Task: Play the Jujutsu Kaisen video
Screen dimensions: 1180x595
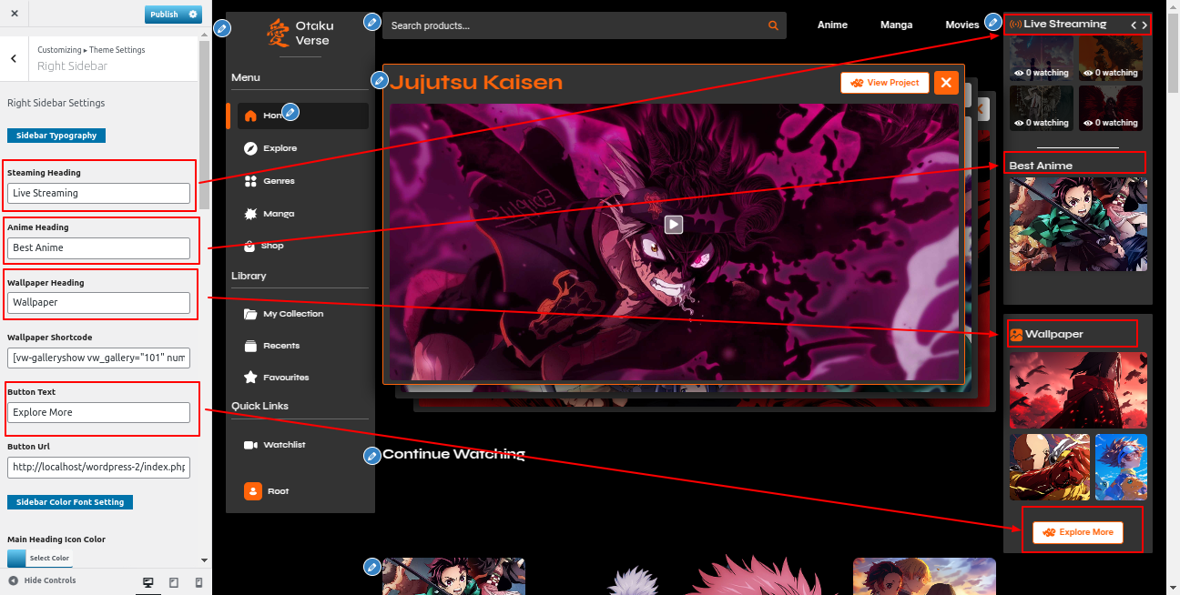Action: pyautogui.click(x=673, y=224)
